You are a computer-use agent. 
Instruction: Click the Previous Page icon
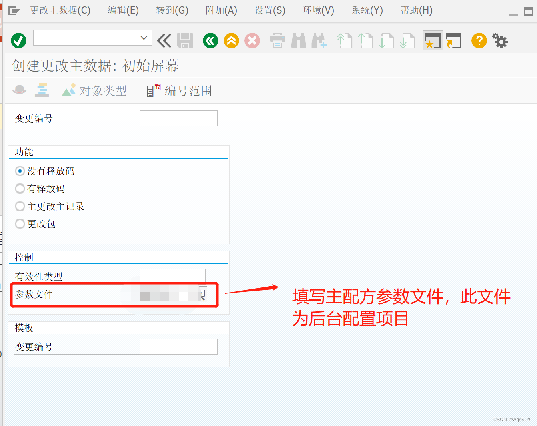(x=365, y=40)
